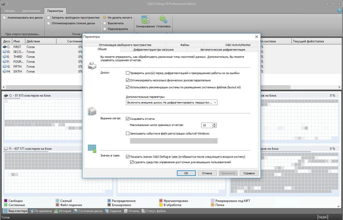Toggle Создавать отчеты checkbox
343x220 pixels.
[128, 119]
